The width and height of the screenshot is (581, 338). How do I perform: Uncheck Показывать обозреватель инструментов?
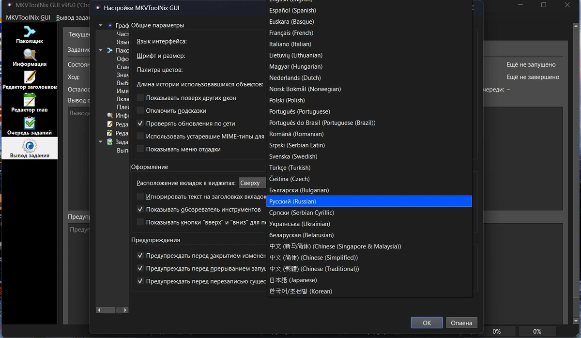(x=140, y=210)
